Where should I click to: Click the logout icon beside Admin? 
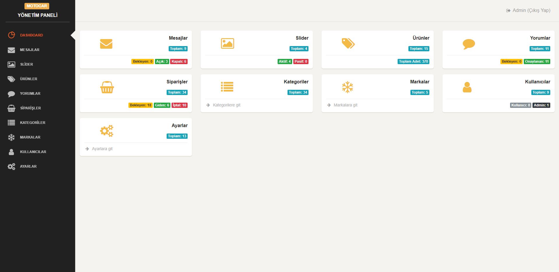(508, 10)
